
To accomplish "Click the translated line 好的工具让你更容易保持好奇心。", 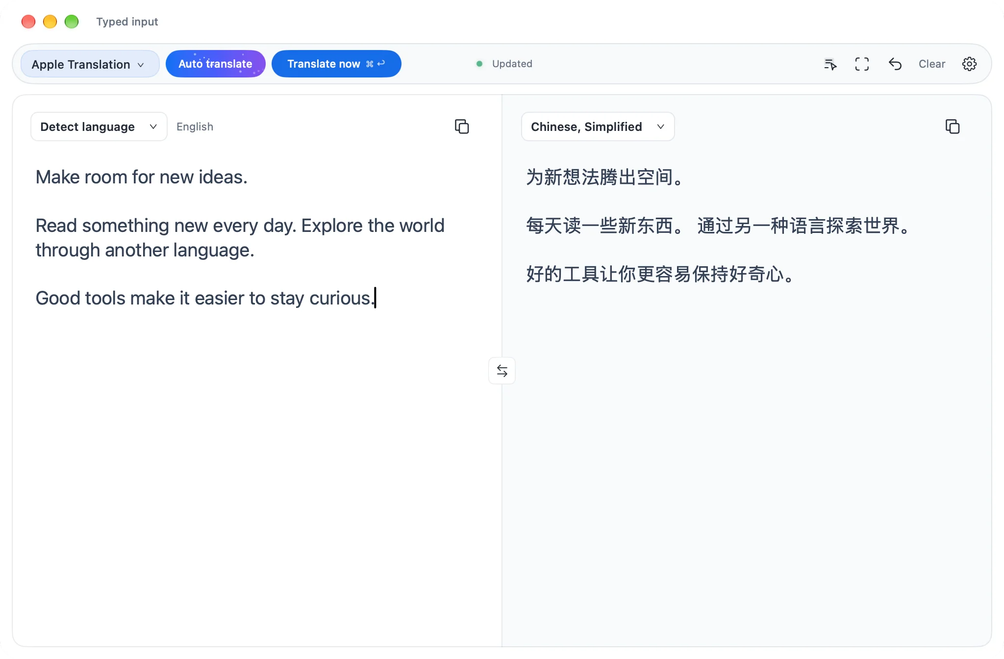I will (659, 274).
